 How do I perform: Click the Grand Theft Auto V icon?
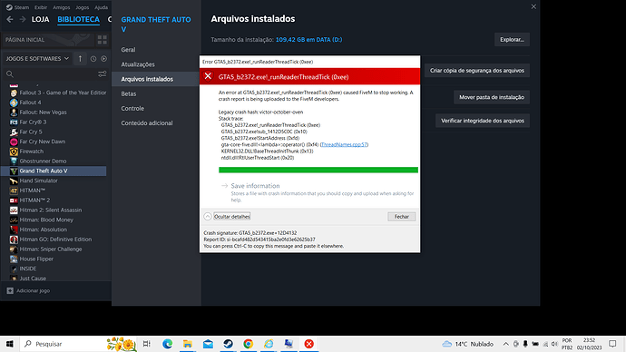click(x=14, y=171)
